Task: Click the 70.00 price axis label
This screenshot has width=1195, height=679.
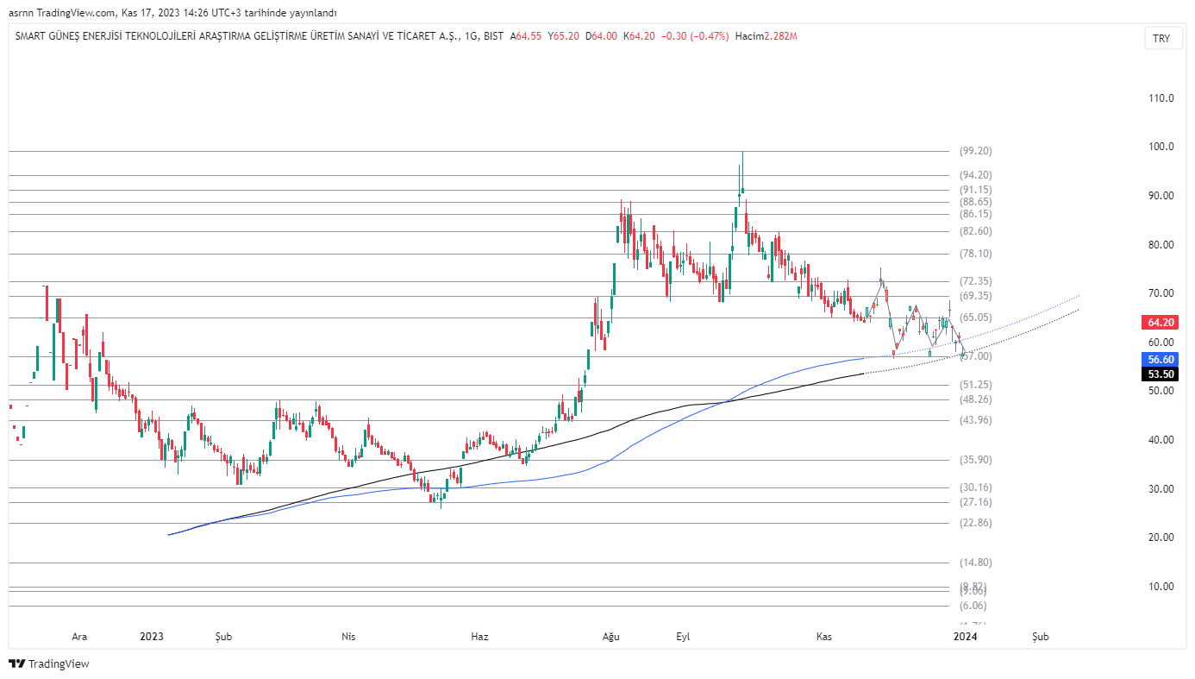Action: [x=1160, y=293]
